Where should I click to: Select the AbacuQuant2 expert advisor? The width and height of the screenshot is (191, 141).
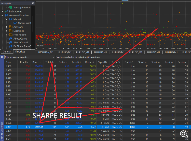click(21, 42)
